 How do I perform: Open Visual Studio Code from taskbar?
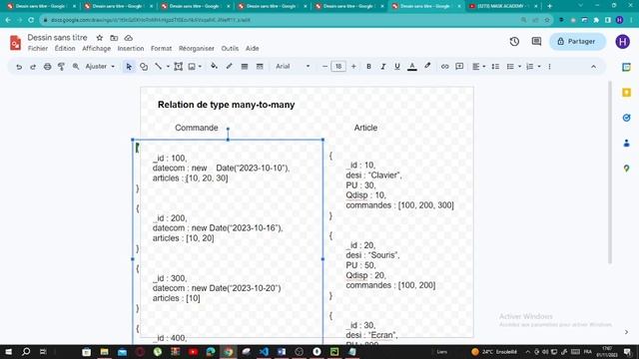click(264, 352)
